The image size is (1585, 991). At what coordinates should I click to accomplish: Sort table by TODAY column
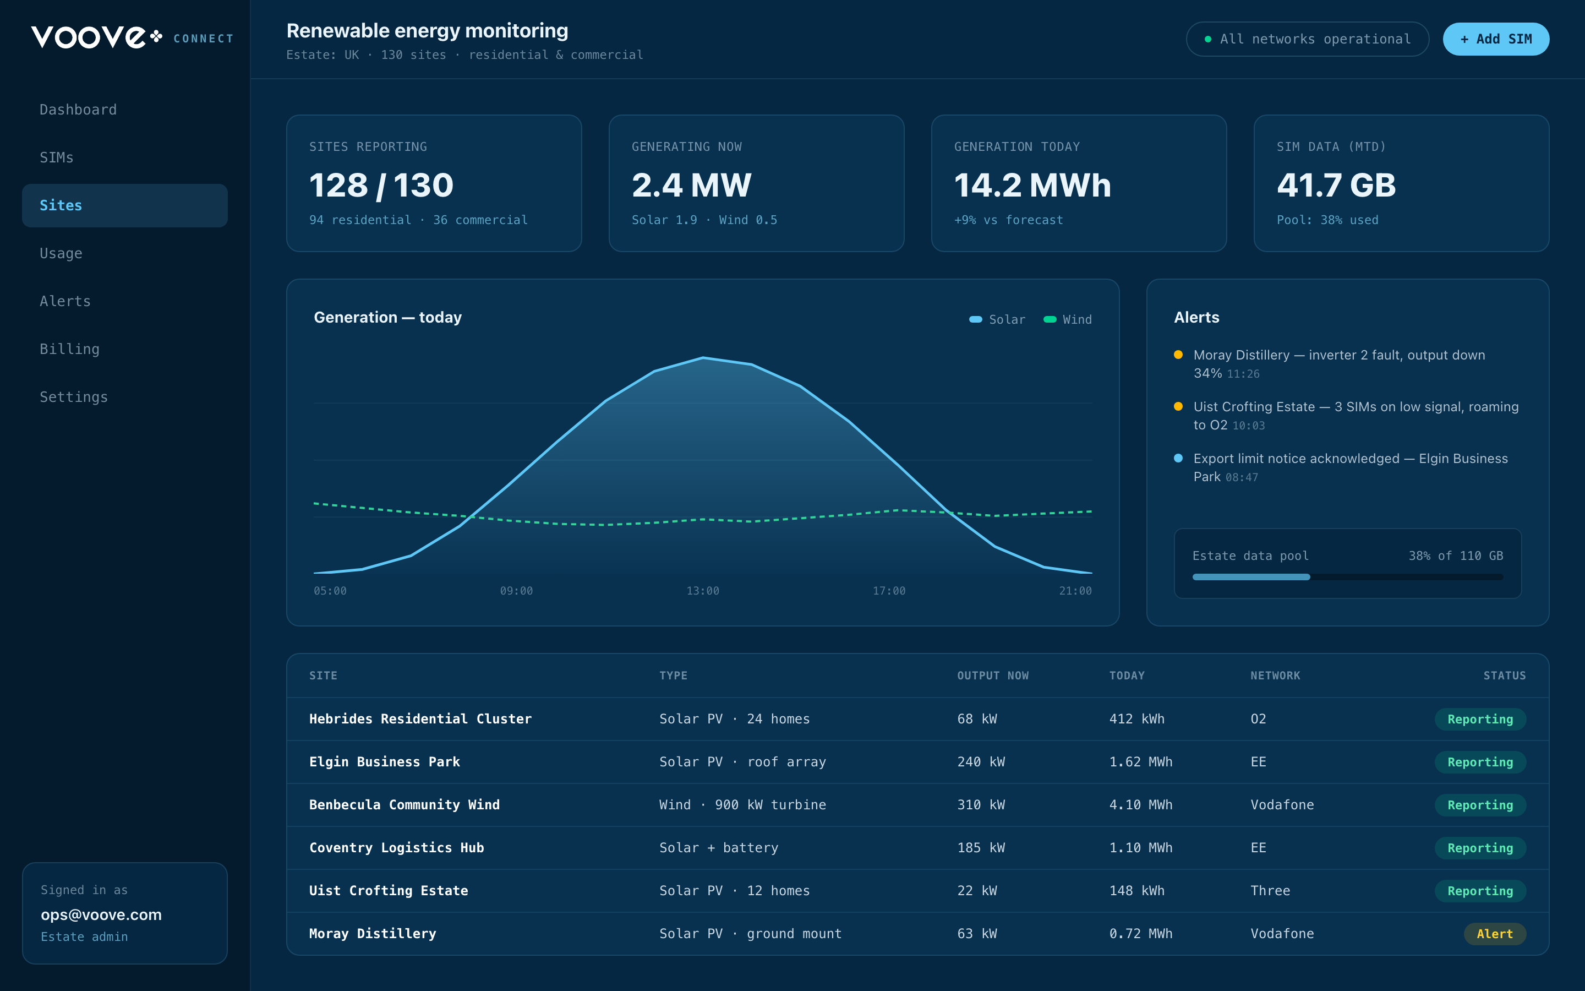1127,676
